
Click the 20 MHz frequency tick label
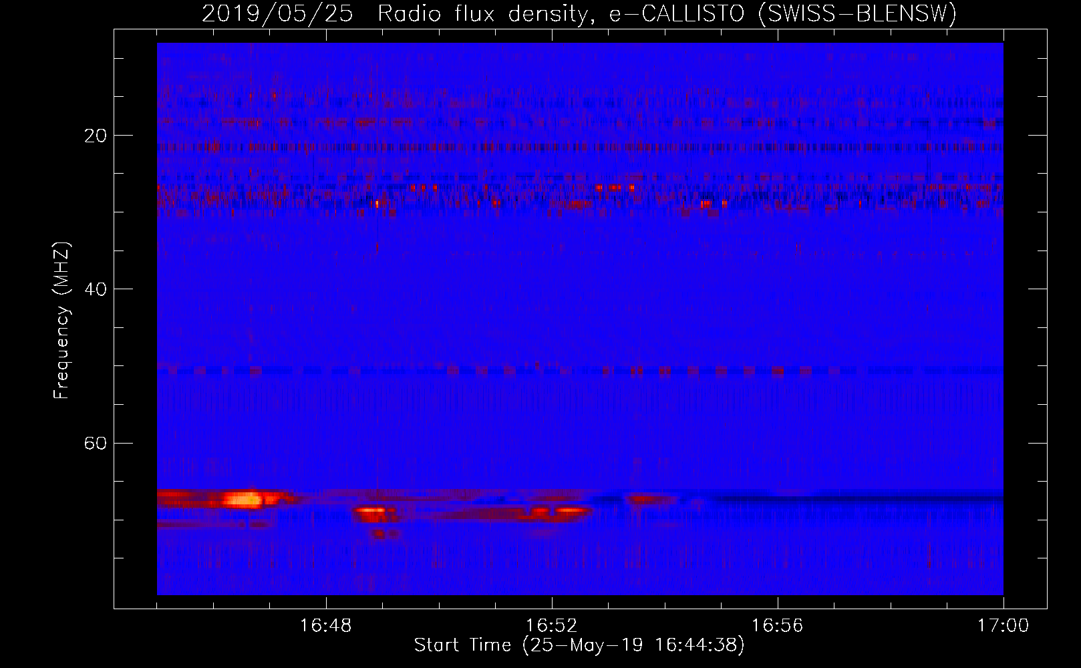[95, 136]
